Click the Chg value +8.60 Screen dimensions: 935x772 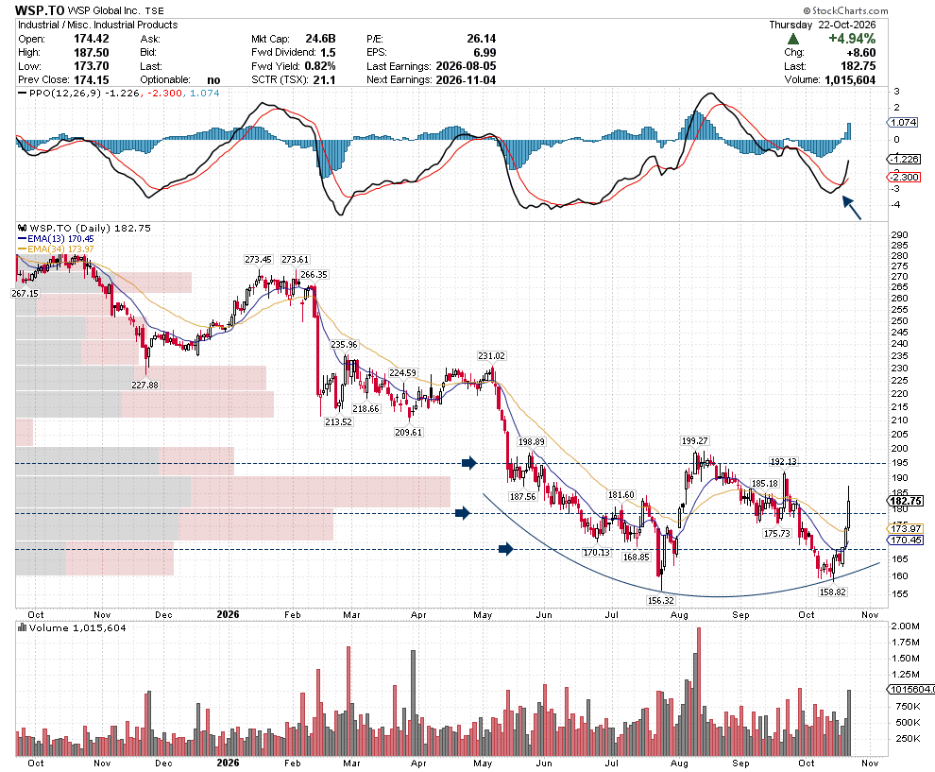tap(859, 53)
